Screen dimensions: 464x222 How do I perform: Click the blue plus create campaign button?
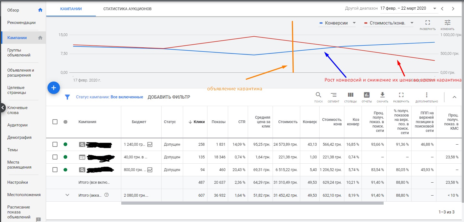[54, 88]
